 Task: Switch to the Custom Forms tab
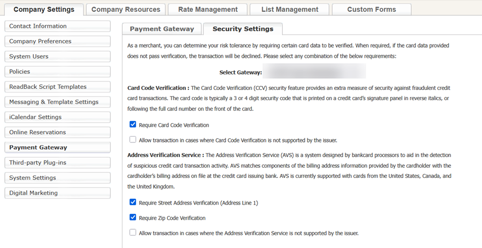(x=372, y=10)
